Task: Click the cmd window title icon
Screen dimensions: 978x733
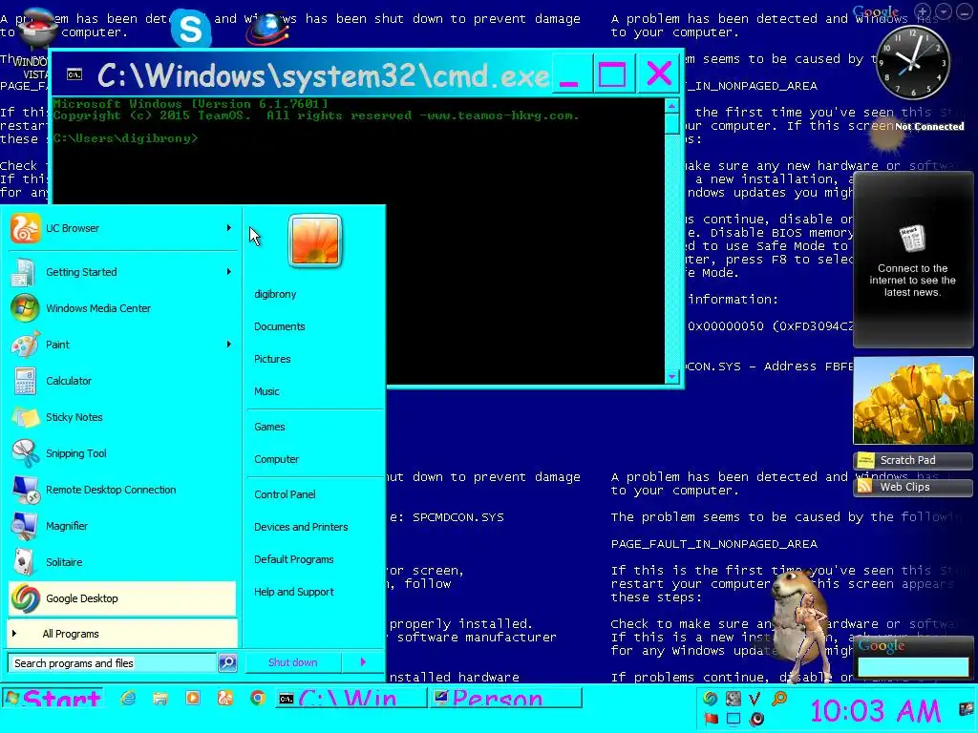Action: coord(74,74)
